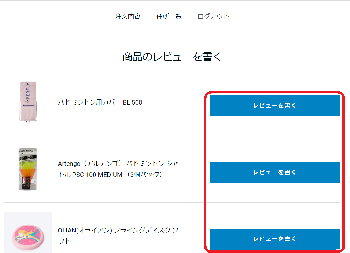Click the ソフト wrapped line of the OLIAN title
The height and width of the screenshot is (253, 350).
click(64, 241)
